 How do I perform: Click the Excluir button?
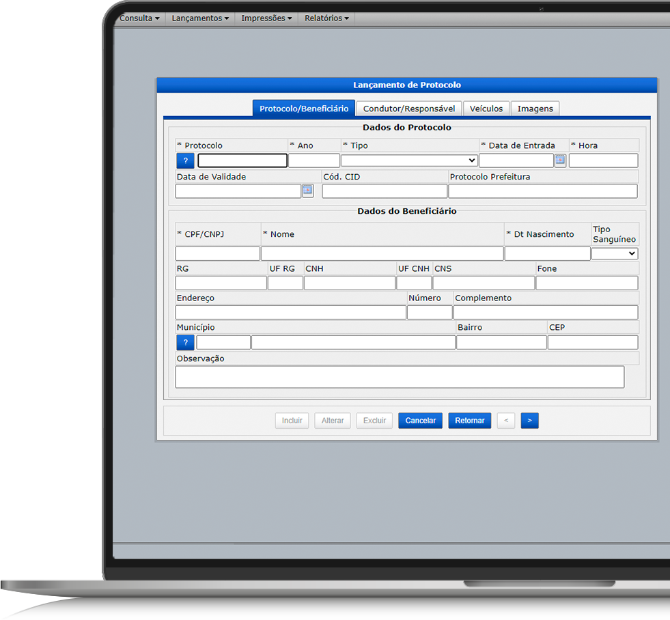[374, 421]
